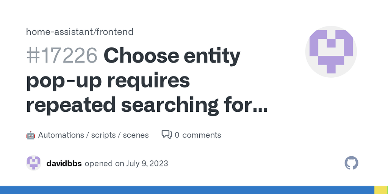
Task: Open the "0 comments" text
Action: (x=198, y=135)
